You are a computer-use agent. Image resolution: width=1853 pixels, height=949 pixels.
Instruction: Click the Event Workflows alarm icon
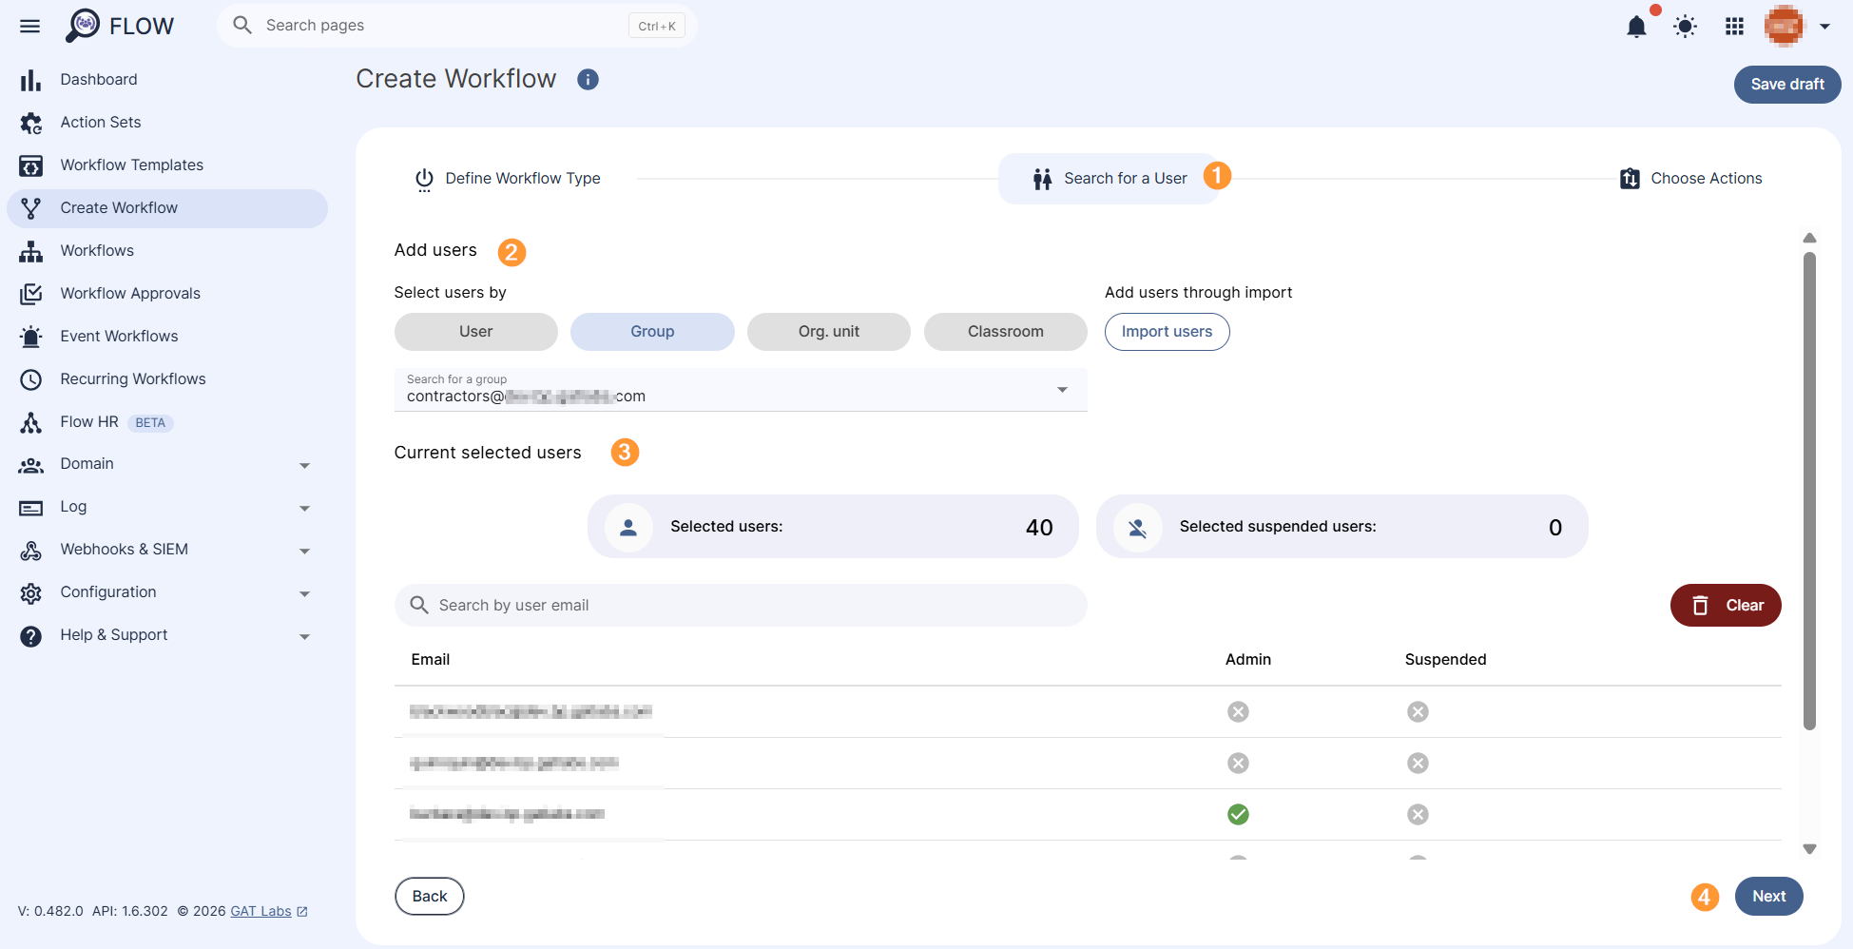point(30,337)
